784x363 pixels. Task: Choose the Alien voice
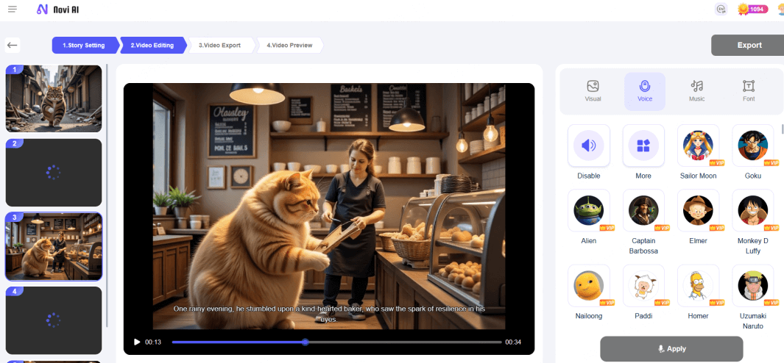pos(588,210)
